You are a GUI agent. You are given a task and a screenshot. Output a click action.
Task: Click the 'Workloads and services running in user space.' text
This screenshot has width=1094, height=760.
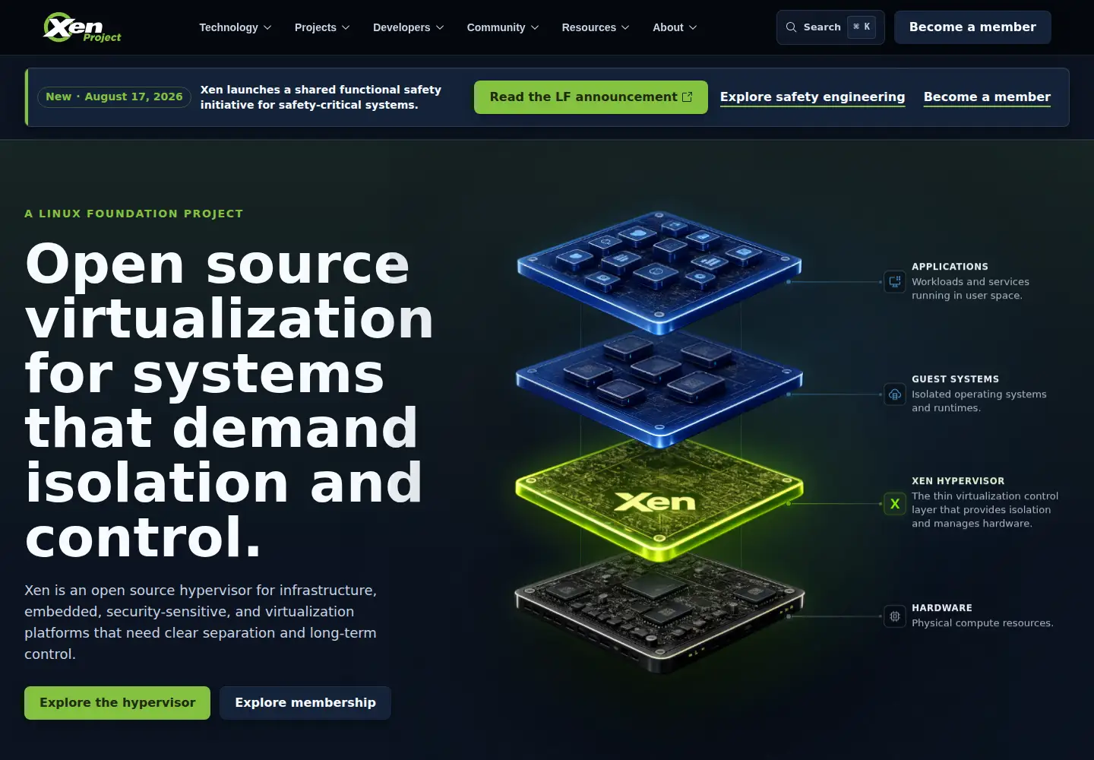[x=970, y=289]
